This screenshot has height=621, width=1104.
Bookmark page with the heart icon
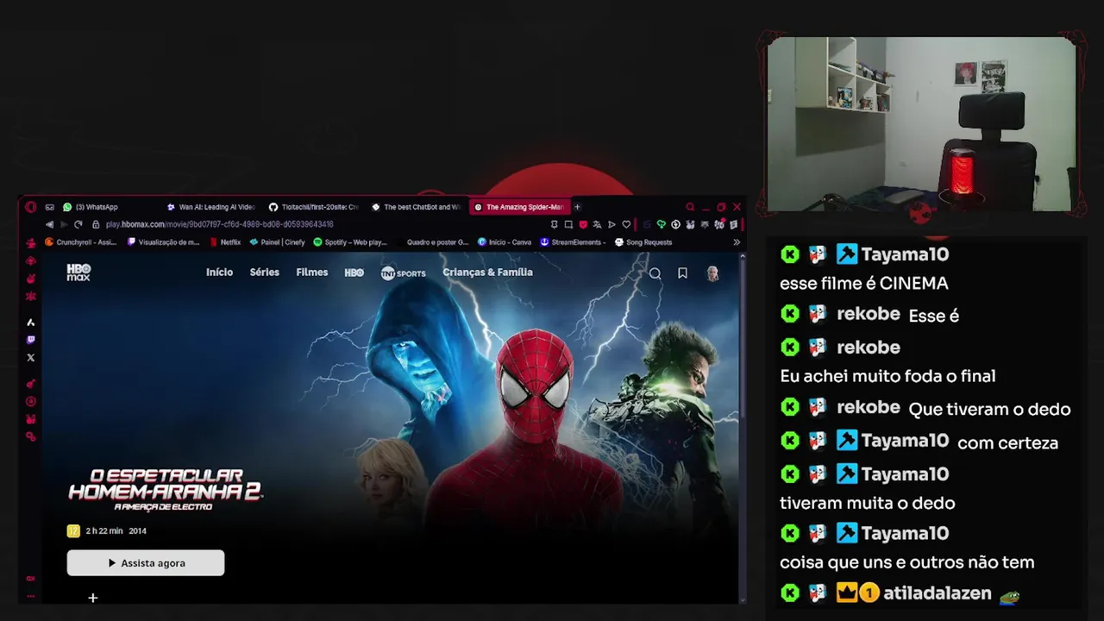click(626, 224)
